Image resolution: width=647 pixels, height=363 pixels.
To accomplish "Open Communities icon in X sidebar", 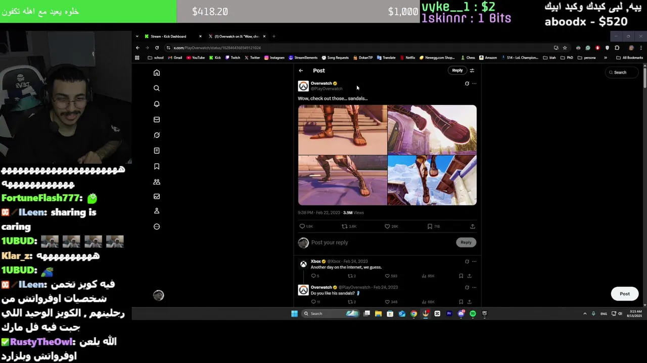I will (x=157, y=181).
